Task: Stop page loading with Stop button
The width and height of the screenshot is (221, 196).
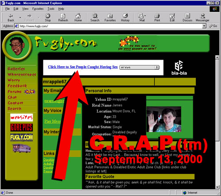Action: 48,18
